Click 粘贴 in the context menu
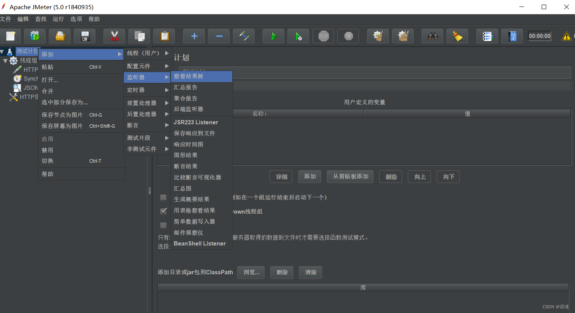575x313 pixels. coord(81,67)
